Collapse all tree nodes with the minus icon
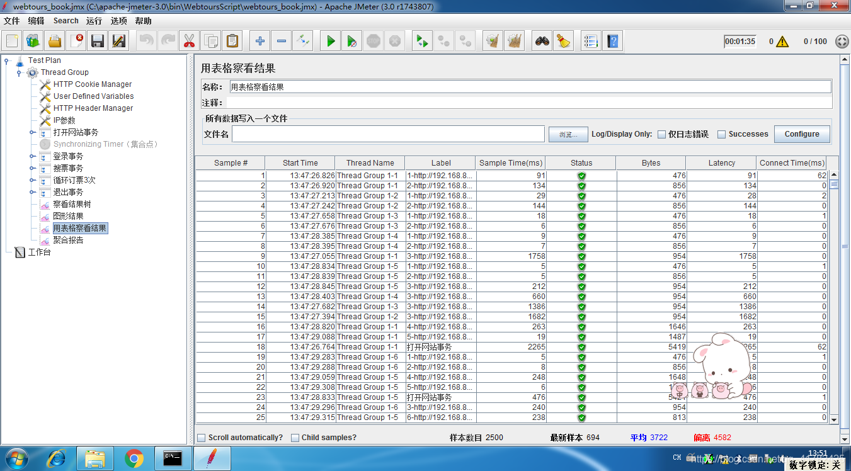Viewport: 851px width, 471px height. [x=282, y=42]
